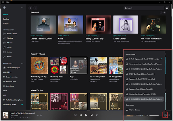Open TR - Right Place Wrong Time playlist
The image size is (173, 121).
coord(13,100)
